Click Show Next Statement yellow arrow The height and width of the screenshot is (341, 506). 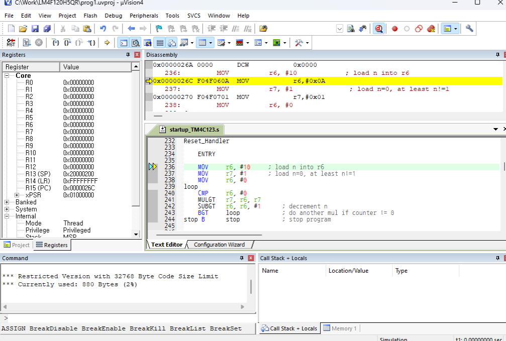click(107, 43)
